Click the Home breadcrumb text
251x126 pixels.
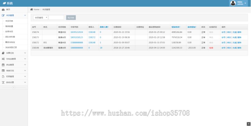pos(37,9)
